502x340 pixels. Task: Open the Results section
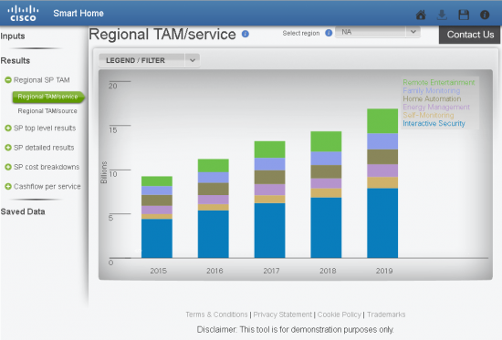tap(16, 61)
